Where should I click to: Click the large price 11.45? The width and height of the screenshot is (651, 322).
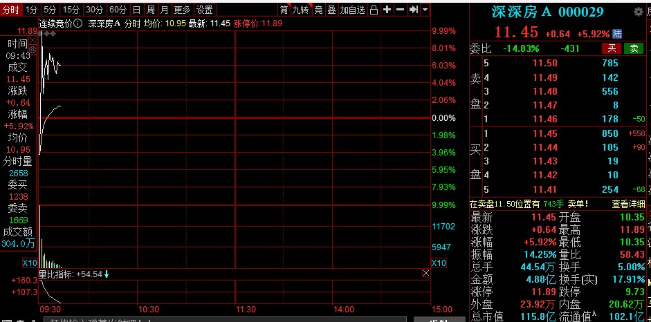point(516,32)
